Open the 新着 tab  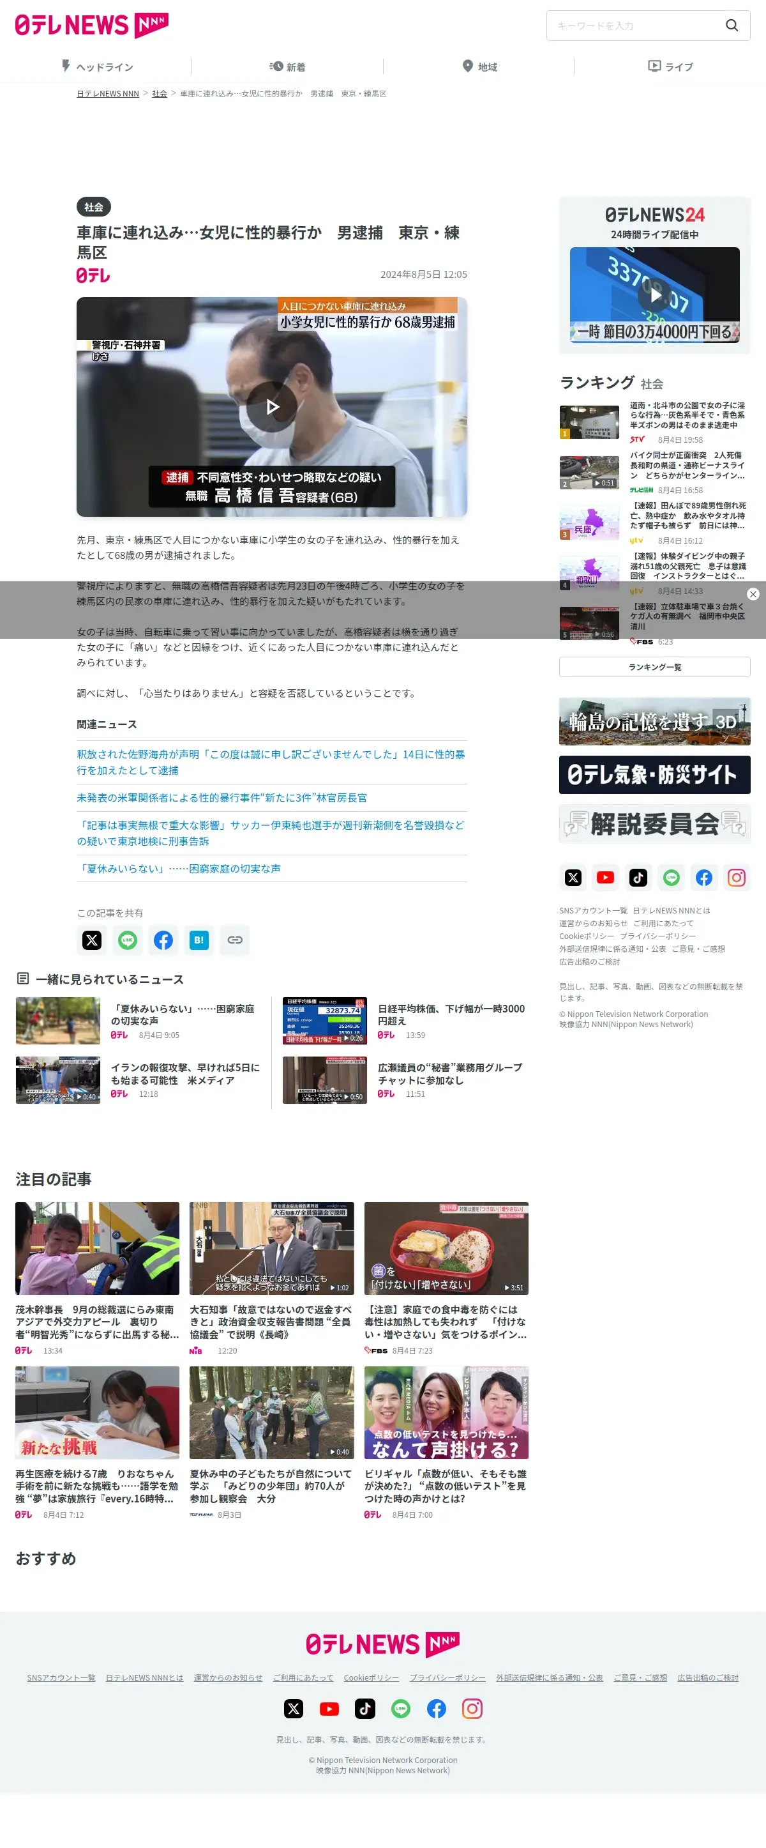coord(287,66)
